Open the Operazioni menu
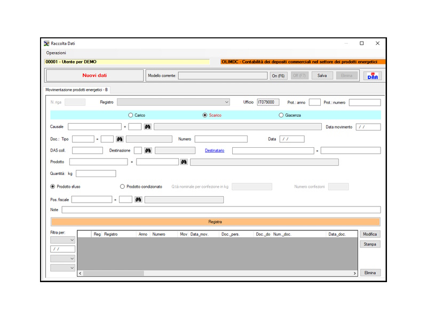 [56, 53]
